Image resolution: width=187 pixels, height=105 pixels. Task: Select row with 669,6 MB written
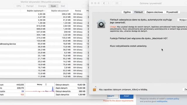(44, 29)
